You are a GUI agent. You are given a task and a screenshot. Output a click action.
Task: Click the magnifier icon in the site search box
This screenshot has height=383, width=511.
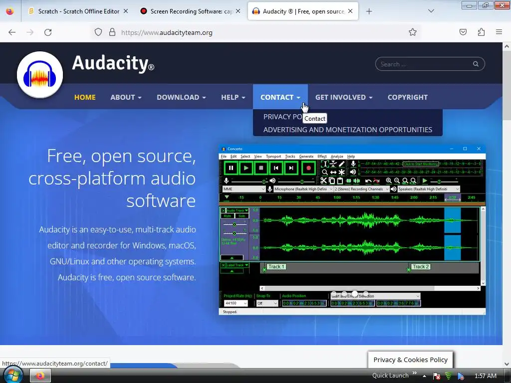476,64
